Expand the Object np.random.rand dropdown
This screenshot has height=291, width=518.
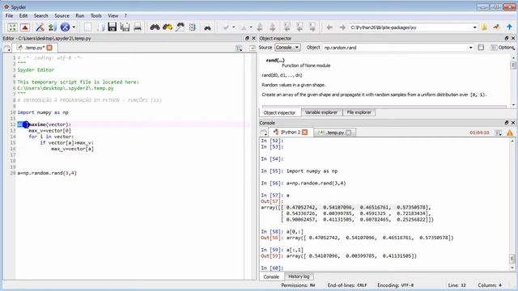471,48
